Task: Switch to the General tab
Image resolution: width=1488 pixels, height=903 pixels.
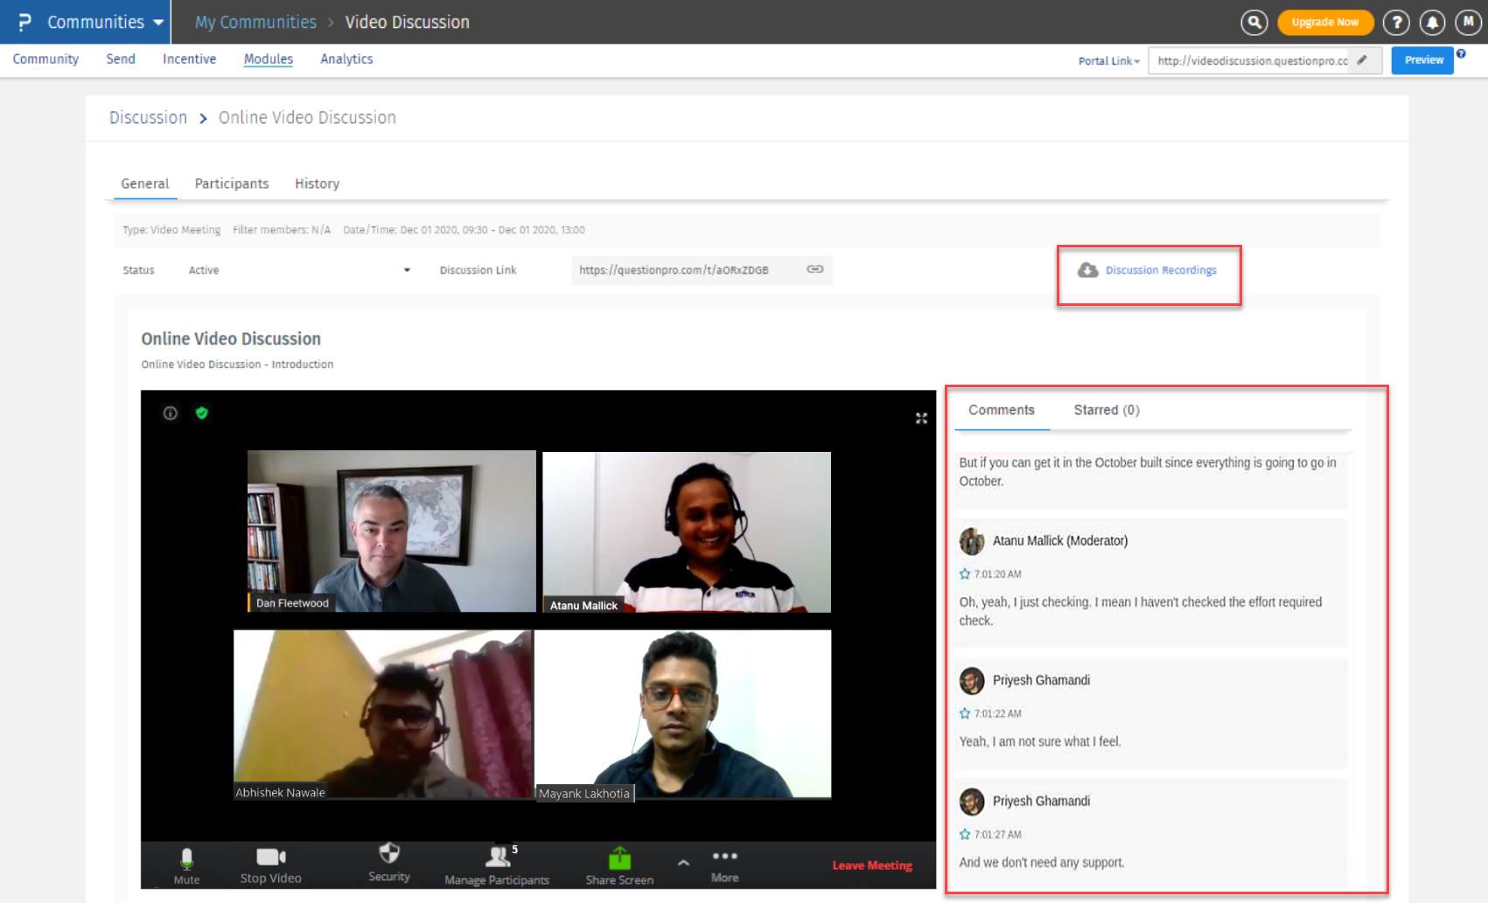Action: (145, 184)
